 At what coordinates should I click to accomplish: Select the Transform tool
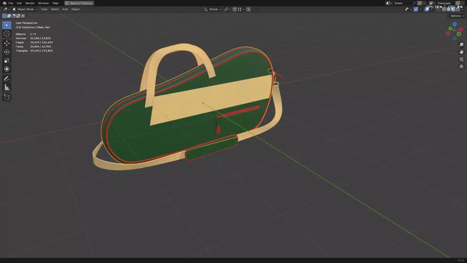(7, 69)
